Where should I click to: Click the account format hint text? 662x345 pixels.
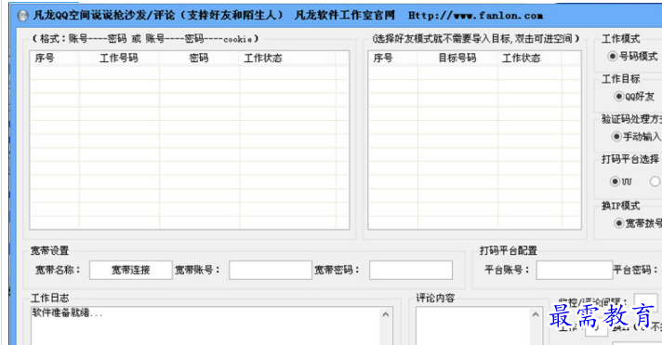tap(145, 39)
